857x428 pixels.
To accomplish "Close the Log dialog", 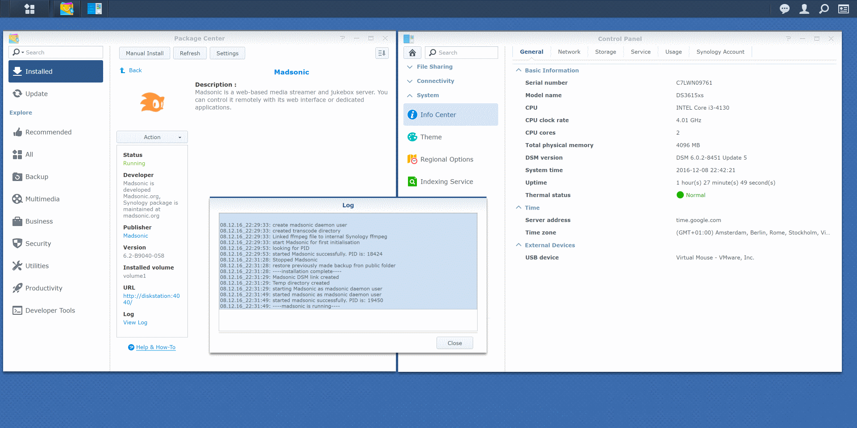I will tap(454, 343).
